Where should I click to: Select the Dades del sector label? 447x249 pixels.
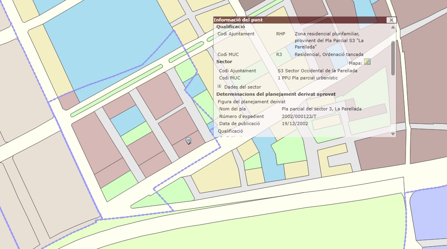pos(243,87)
